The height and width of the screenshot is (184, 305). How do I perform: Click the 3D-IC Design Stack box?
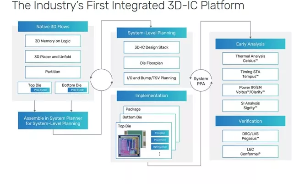152,47
